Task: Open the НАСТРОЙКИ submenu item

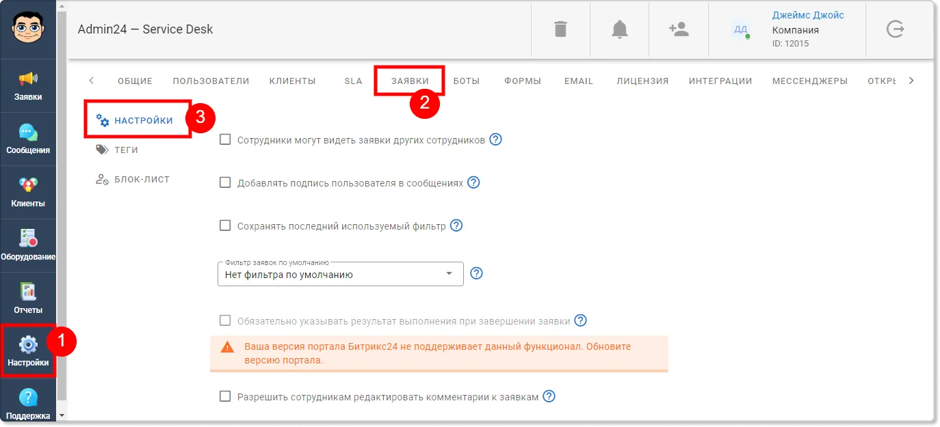Action: [x=135, y=120]
